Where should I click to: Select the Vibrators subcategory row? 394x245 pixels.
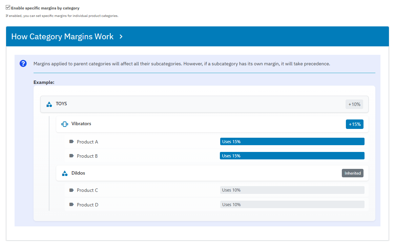tap(203, 124)
